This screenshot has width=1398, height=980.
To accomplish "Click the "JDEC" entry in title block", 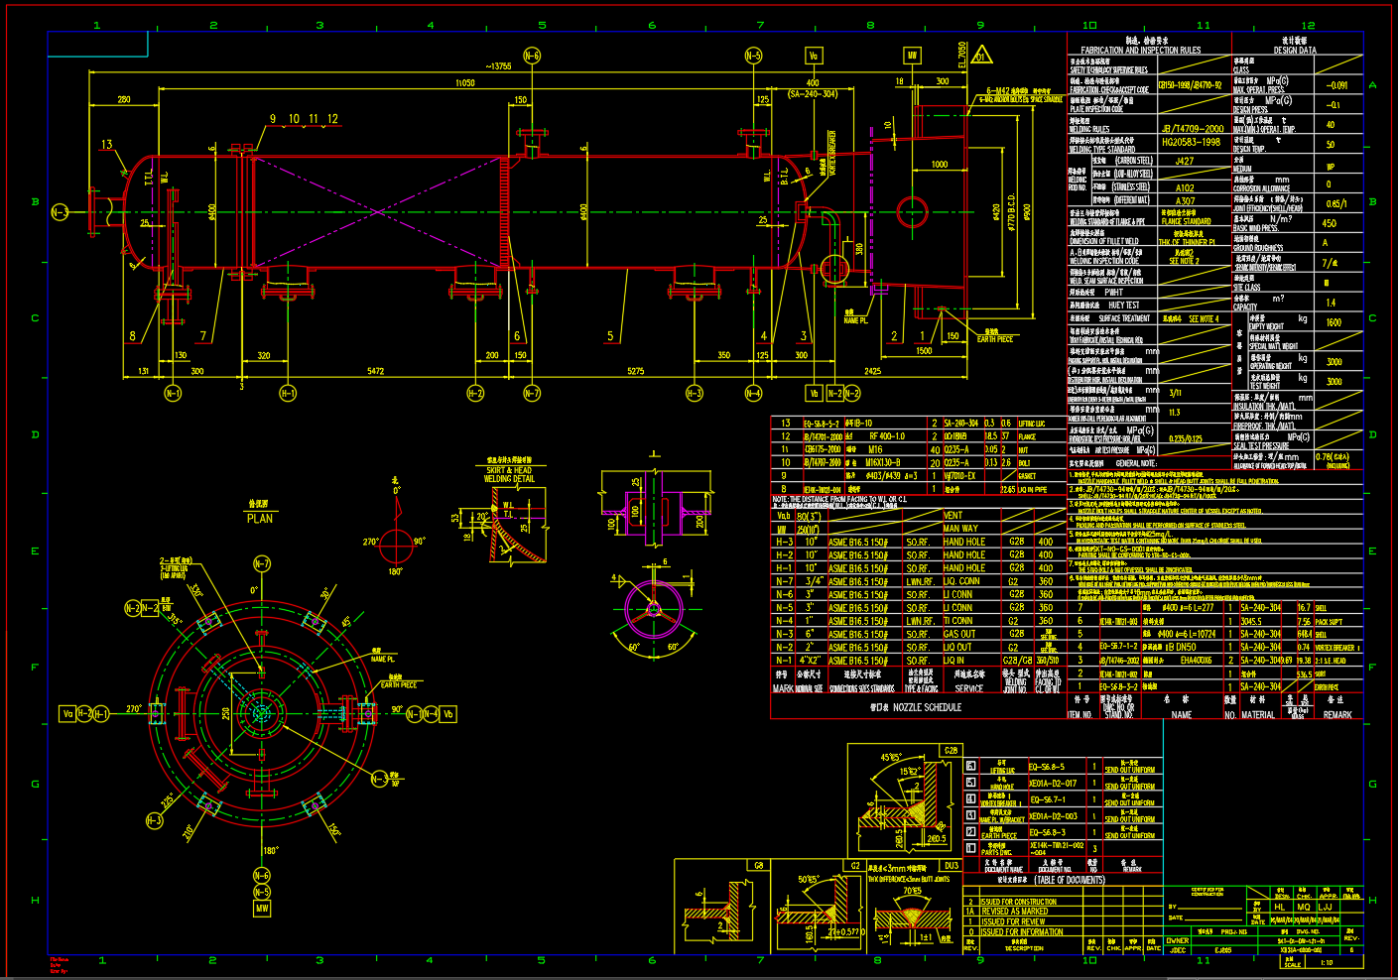I will pos(1177,950).
